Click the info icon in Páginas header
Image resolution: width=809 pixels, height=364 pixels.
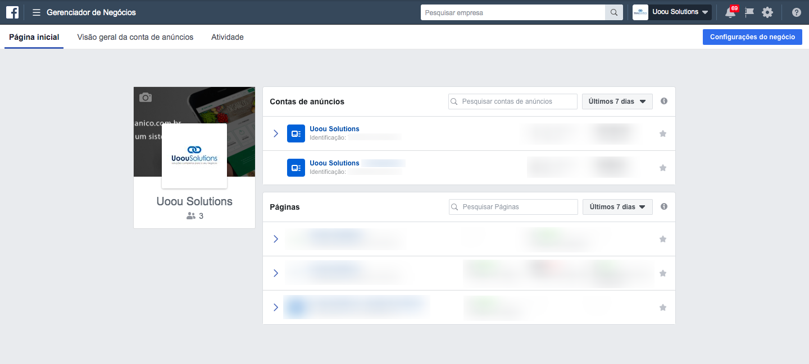click(x=664, y=207)
